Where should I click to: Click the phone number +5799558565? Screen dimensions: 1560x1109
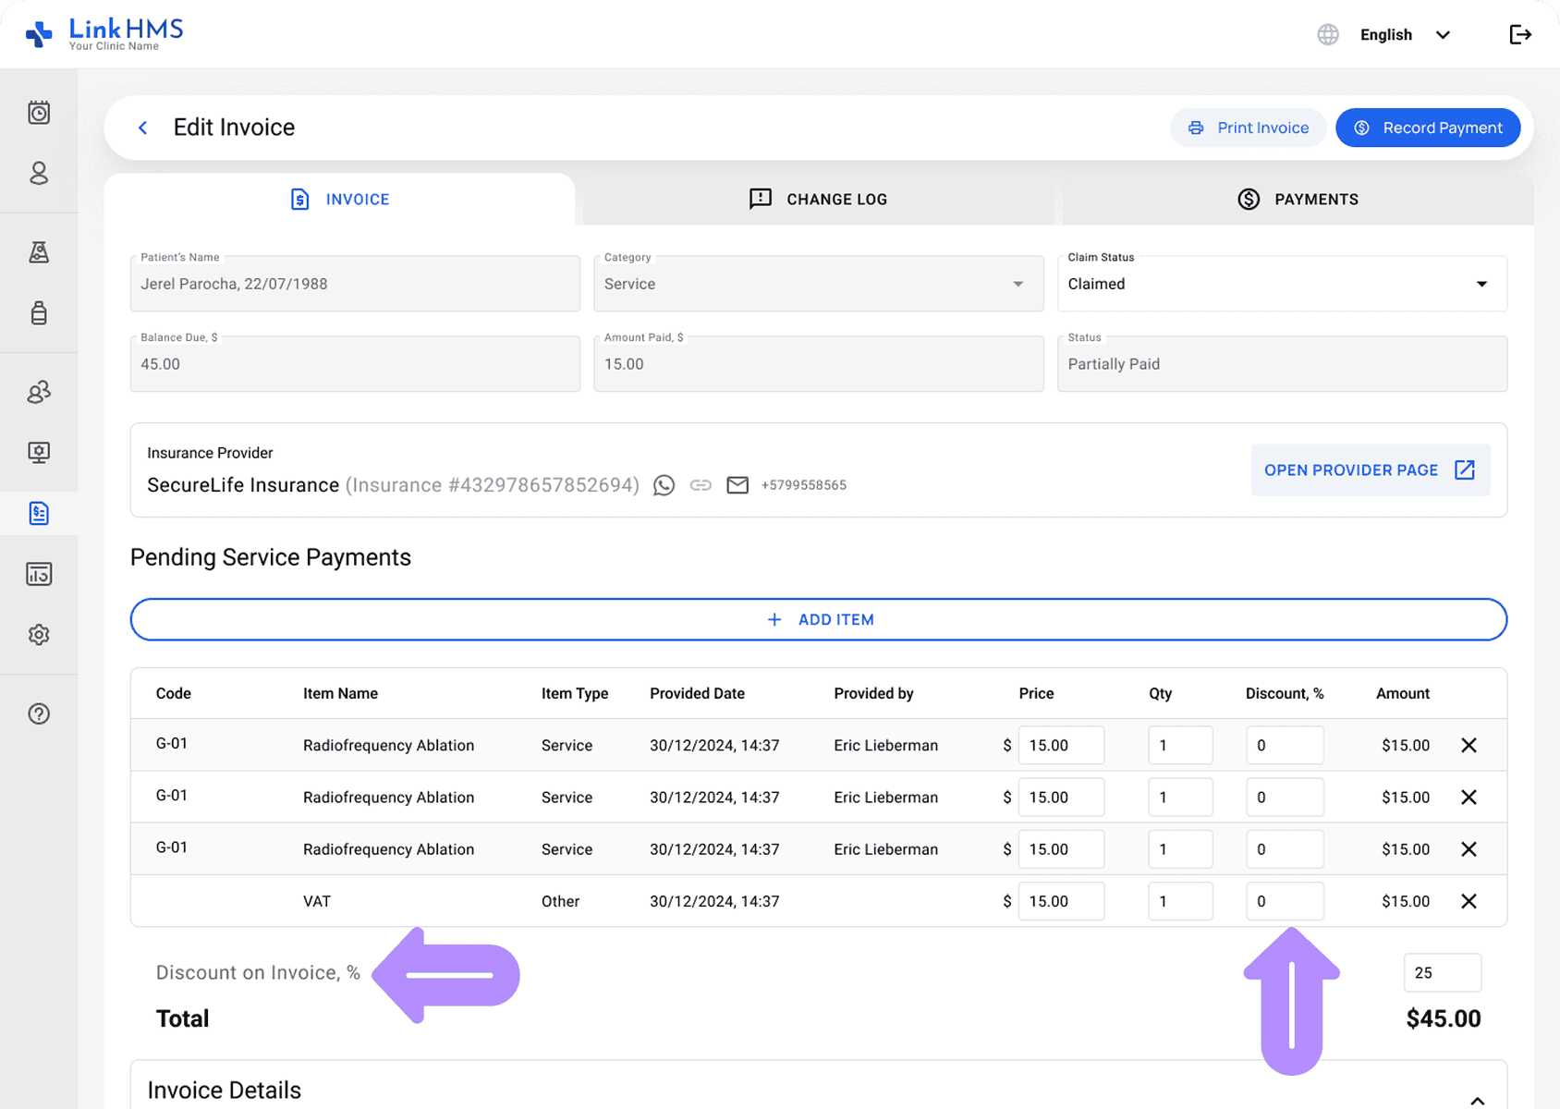point(804,485)
